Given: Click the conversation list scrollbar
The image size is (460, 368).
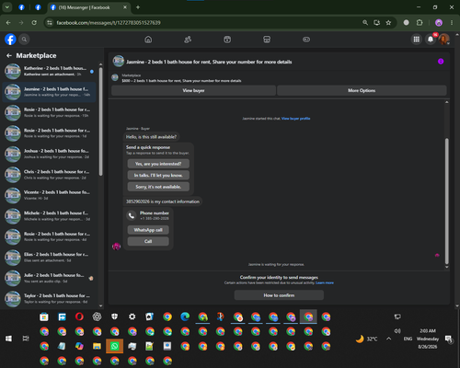Looking at the screenshot, I should 100,121.
